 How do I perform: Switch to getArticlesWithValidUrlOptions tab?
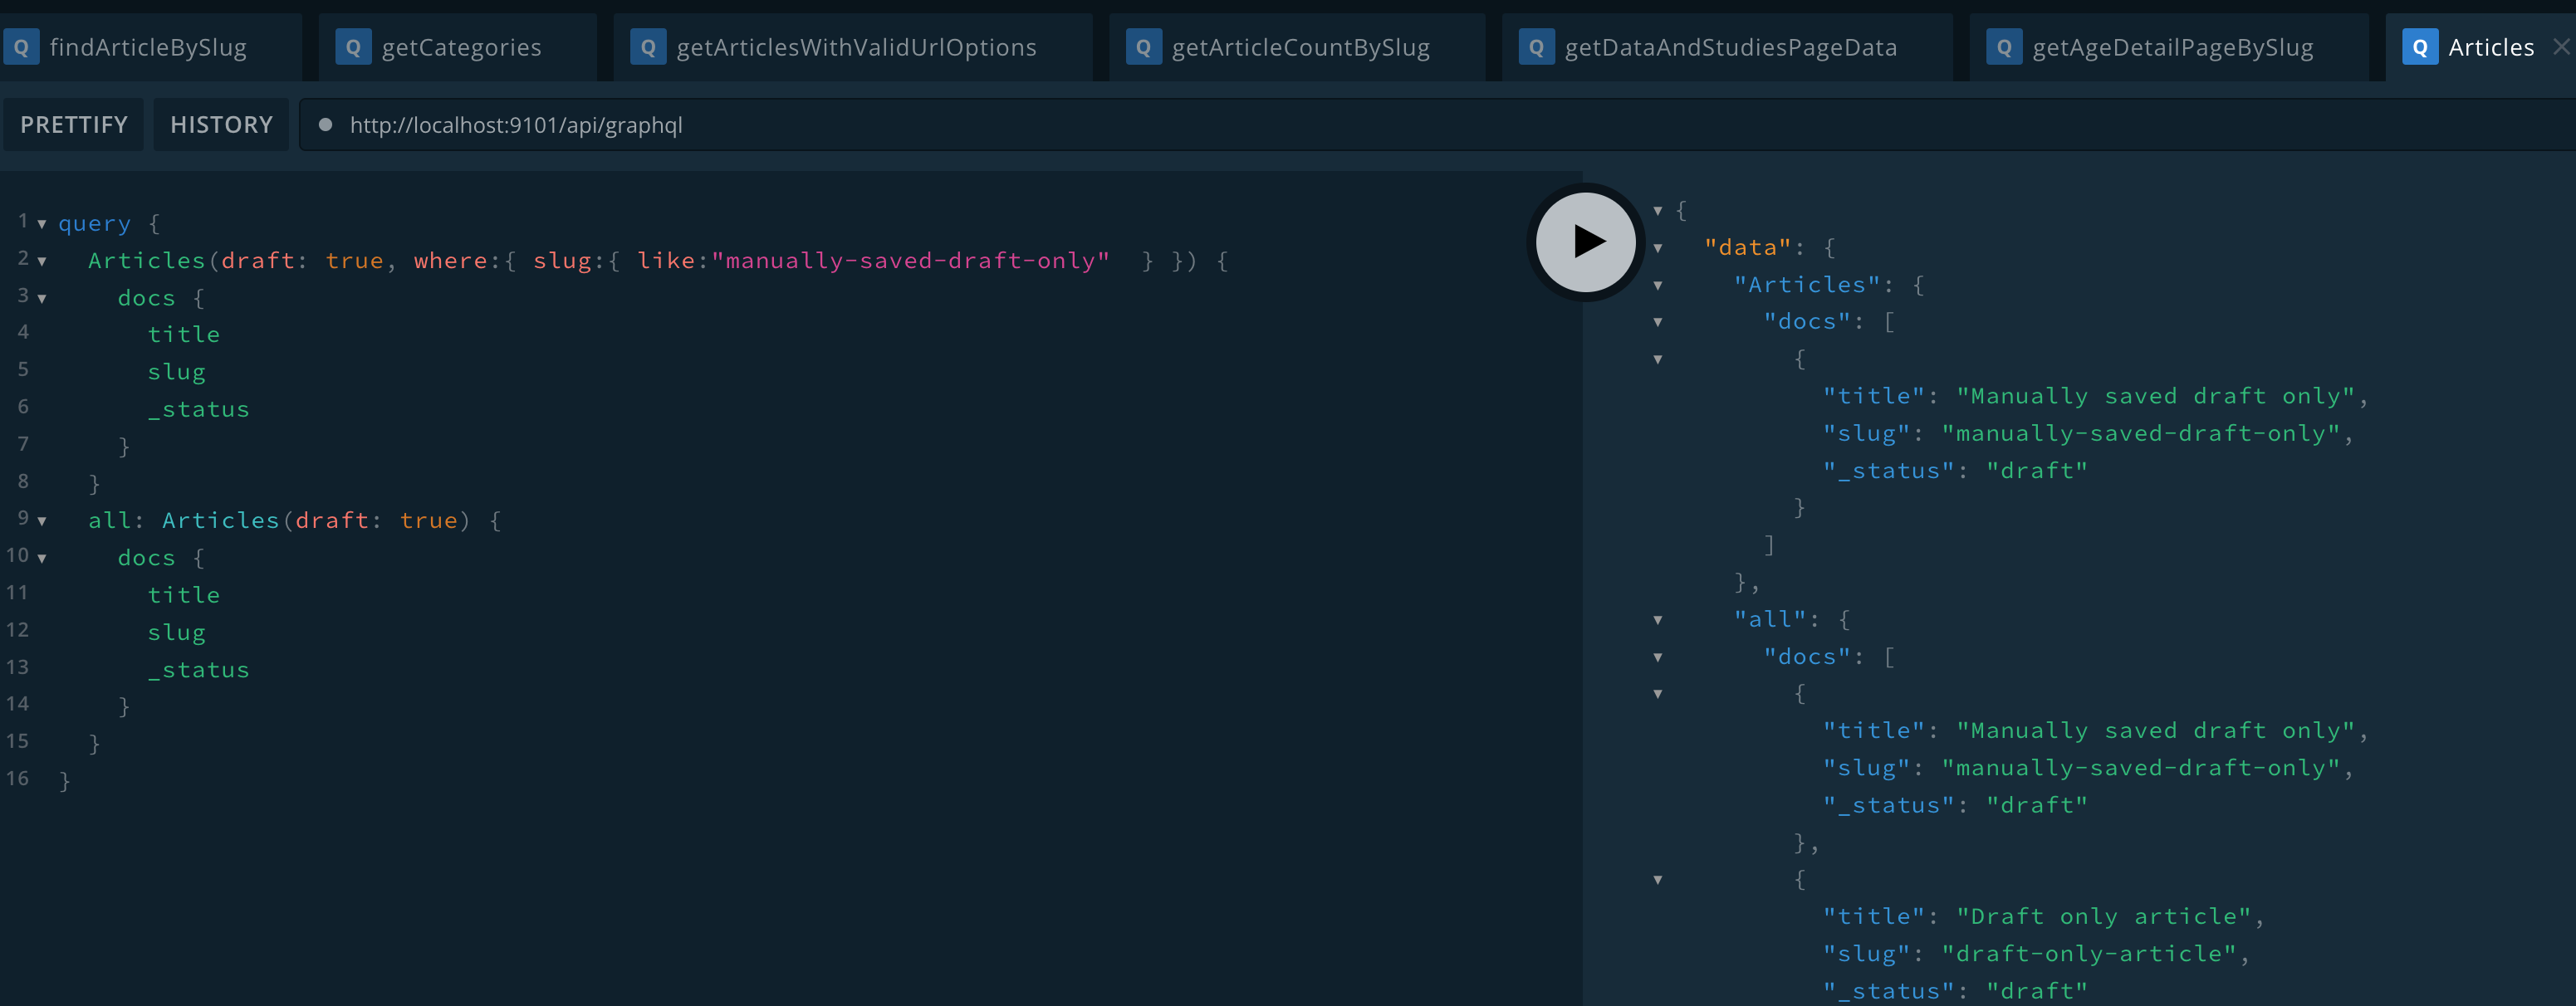point(855,47)
